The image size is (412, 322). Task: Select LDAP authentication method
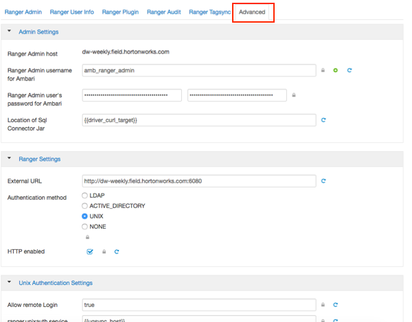84,196
